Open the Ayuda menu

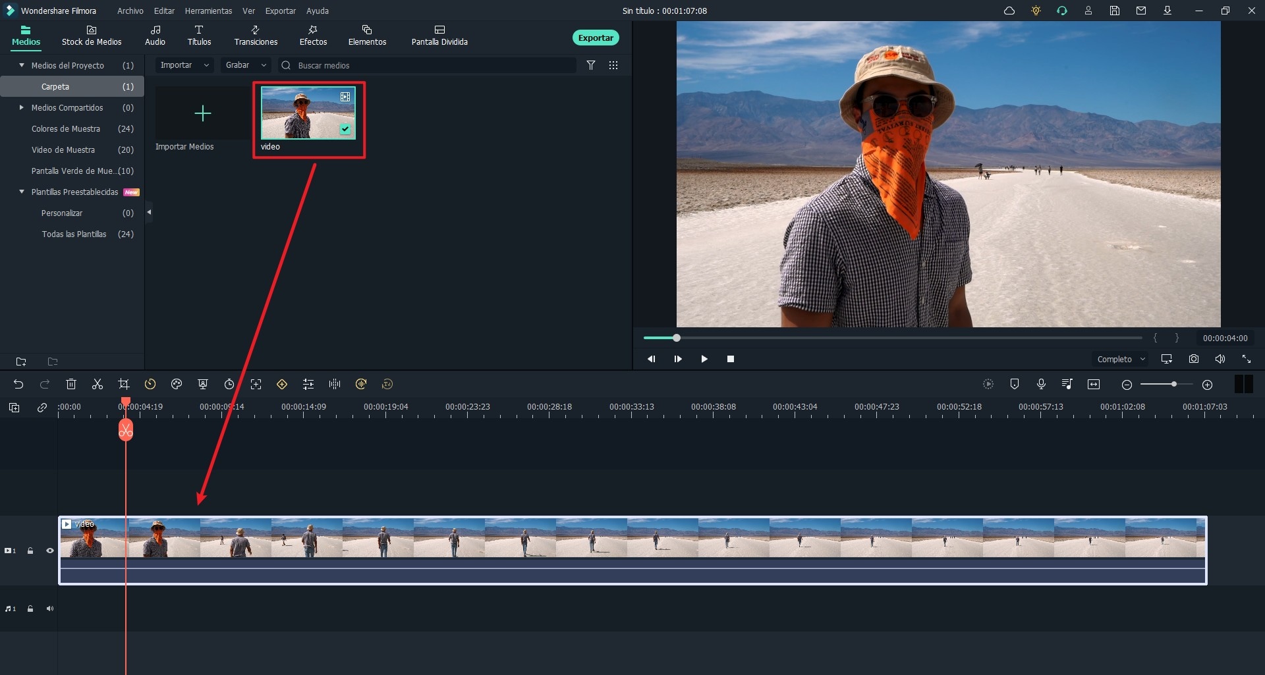[318, 11]
